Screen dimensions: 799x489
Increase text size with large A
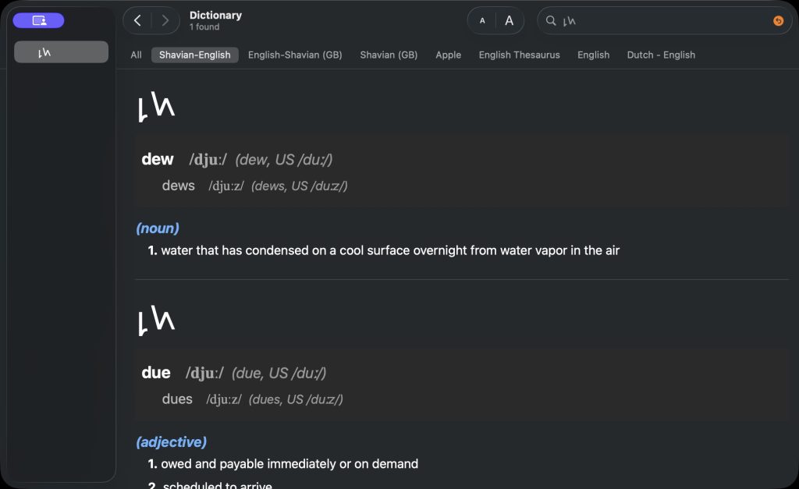point(510,21)
